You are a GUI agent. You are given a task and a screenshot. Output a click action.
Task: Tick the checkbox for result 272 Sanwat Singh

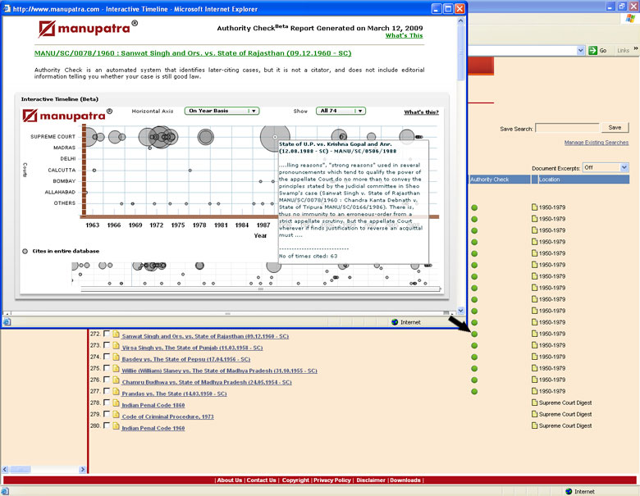(107, 334)
